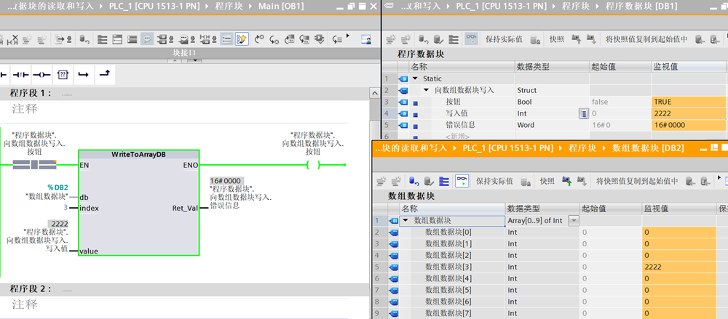Toggle monitoring glasses icon in DB1 toolbar
The height and width of the screenshot is (319, 728).
472,39
